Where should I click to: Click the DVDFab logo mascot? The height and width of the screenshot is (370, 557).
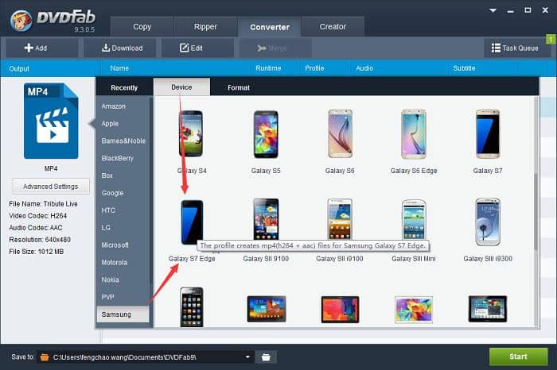pyautogui.click(x=21, y=20)
